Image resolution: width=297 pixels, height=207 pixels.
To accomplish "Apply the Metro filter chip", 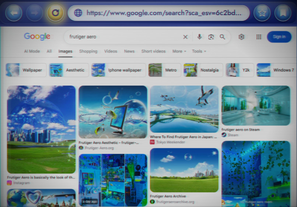I will point(164,70).
